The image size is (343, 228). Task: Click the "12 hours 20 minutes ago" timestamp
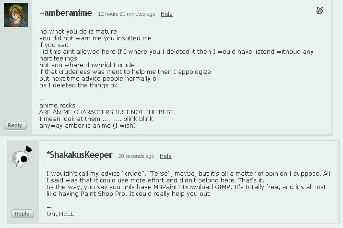pos(126,14)
